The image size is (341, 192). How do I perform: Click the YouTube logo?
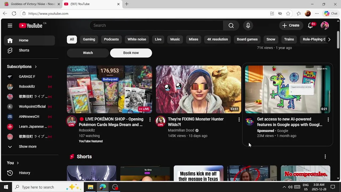pyautogui.click(x=31, y=26)
